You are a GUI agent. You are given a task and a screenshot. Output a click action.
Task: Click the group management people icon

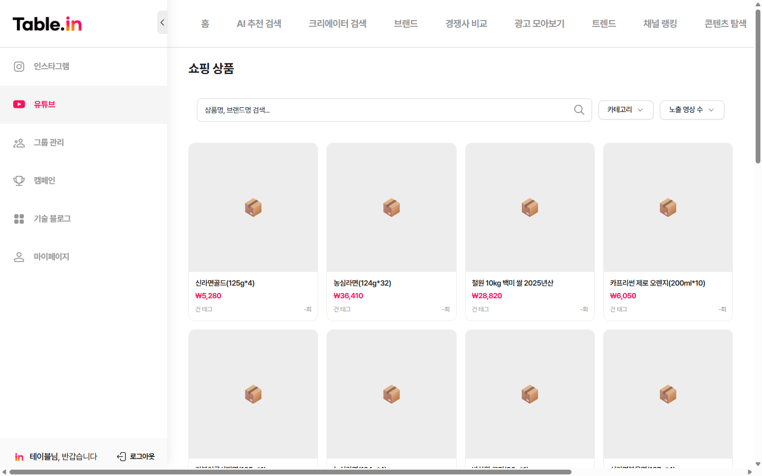19,143
